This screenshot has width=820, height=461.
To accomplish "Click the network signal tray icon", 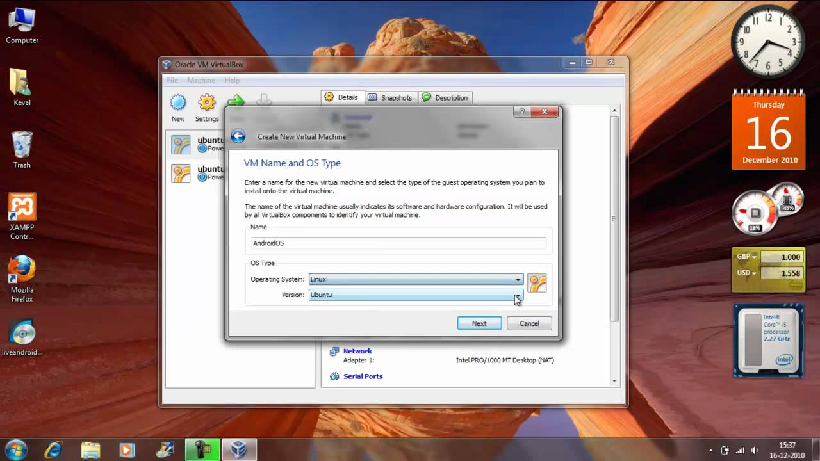I will tap(741, 450).
